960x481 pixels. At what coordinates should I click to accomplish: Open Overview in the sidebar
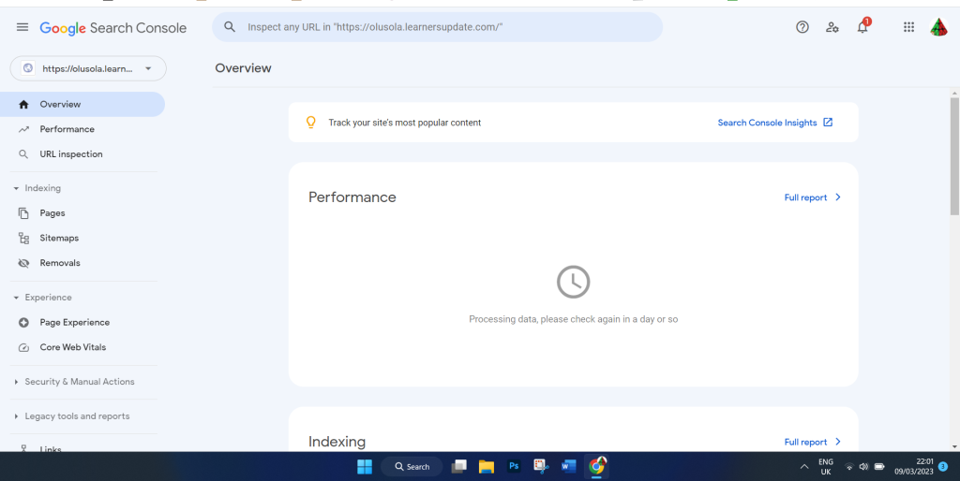coord(82,105)
